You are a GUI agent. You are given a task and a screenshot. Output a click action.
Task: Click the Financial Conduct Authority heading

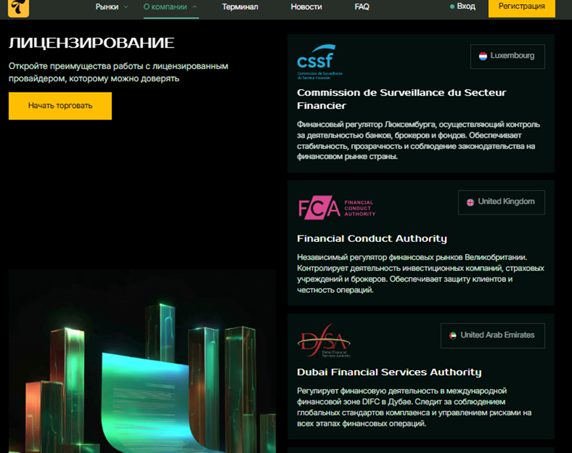click(372, 239)
